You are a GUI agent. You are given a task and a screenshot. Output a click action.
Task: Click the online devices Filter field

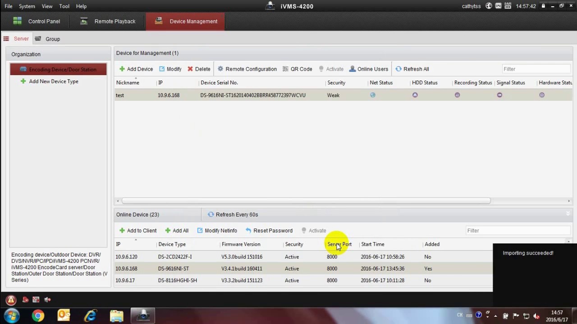[x=518, y=230]
